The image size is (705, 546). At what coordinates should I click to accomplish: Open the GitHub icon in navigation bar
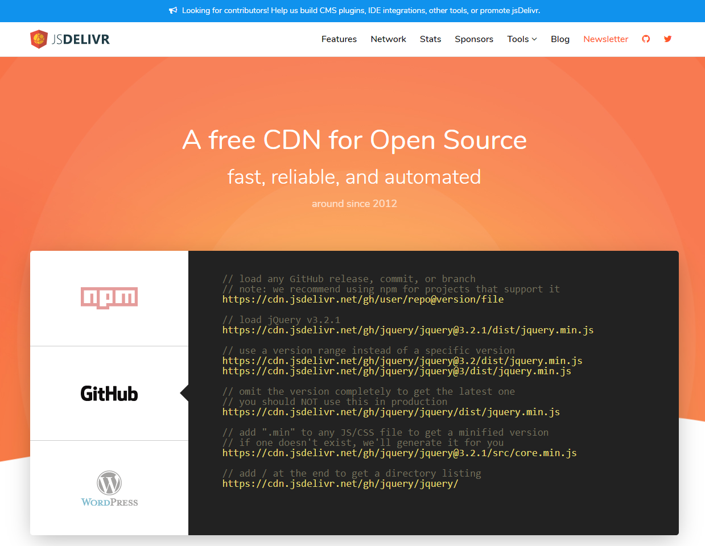click(646, 39)
